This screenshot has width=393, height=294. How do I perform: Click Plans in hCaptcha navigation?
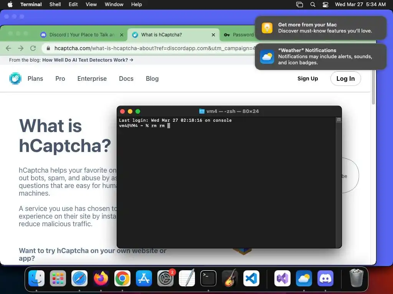pyautogui.click(x=35, y=78)
